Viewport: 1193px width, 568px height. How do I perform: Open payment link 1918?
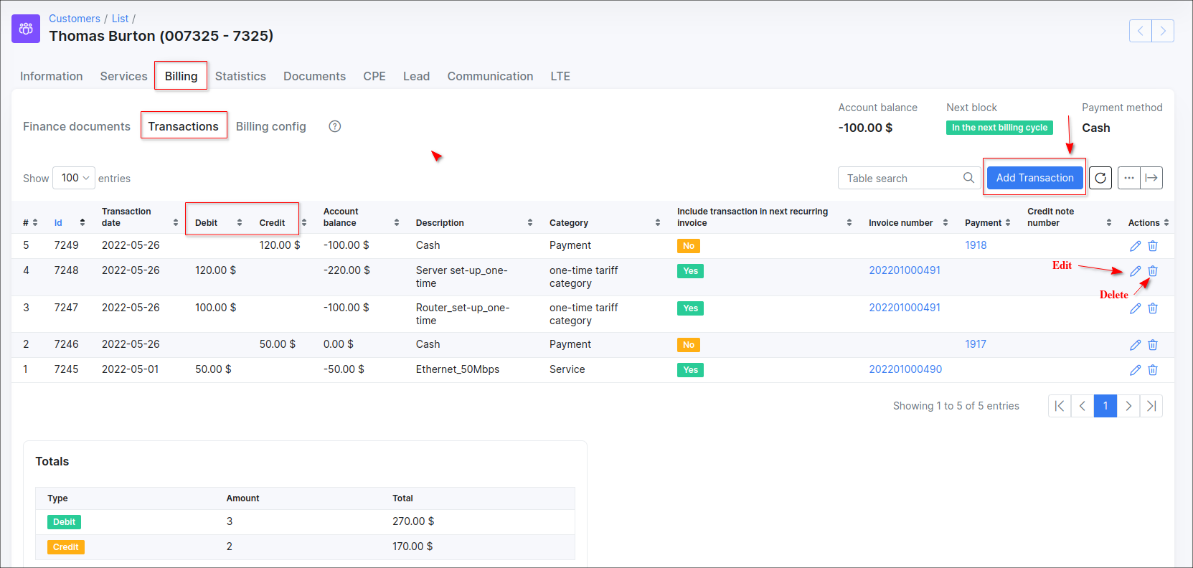point(976,245)
